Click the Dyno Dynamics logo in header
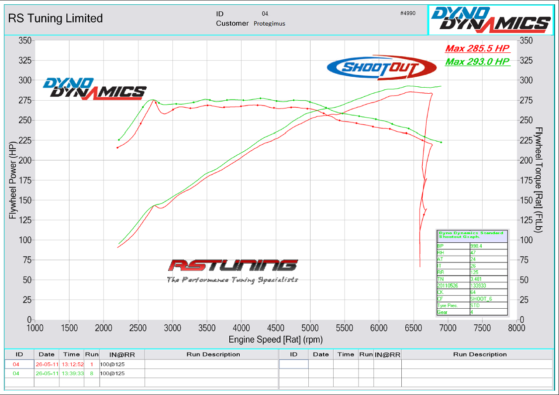 click(x=491, y=20)
